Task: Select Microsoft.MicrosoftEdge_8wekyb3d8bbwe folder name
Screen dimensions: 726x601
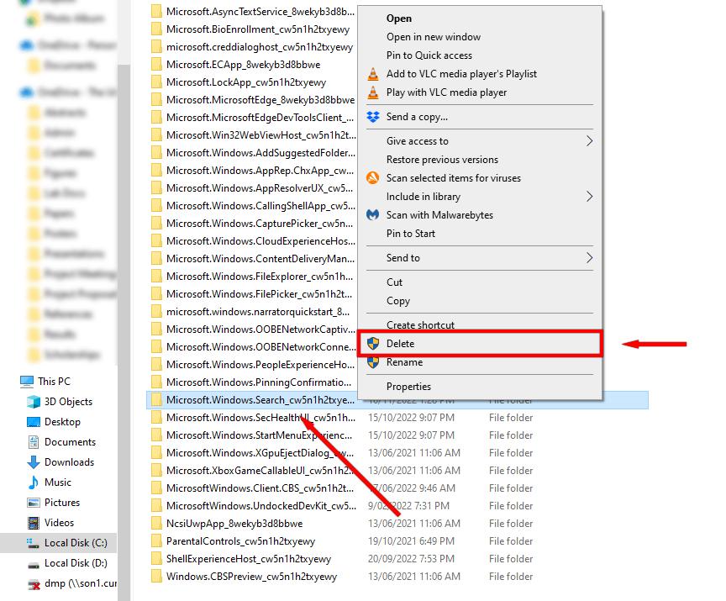Action: click(260, 99)
